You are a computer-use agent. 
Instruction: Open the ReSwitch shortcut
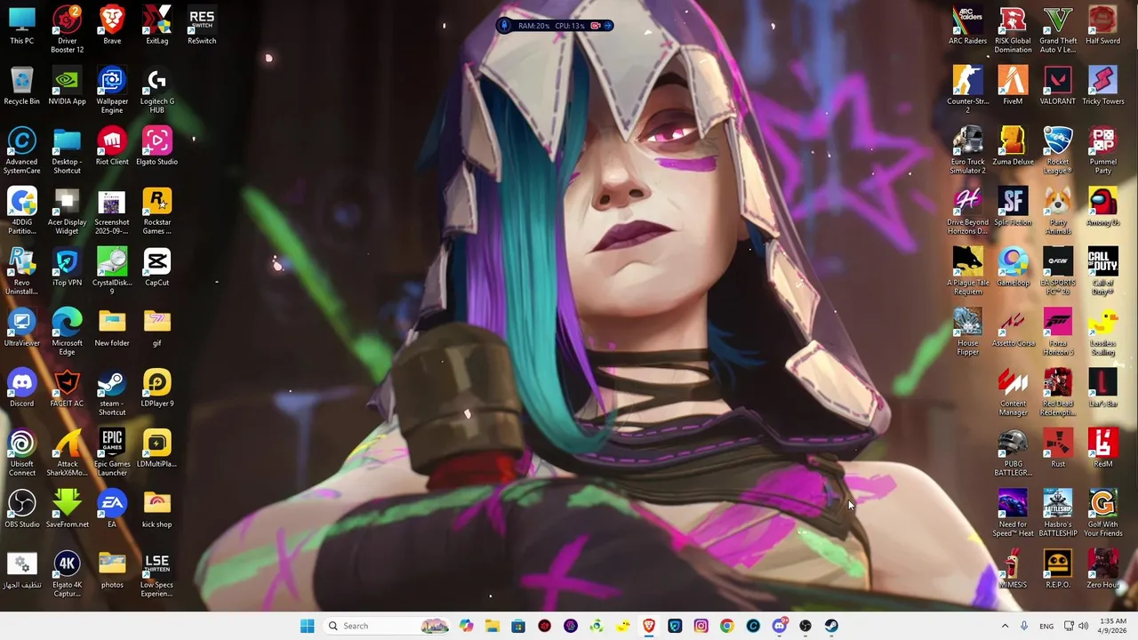[x=202, y=26]
